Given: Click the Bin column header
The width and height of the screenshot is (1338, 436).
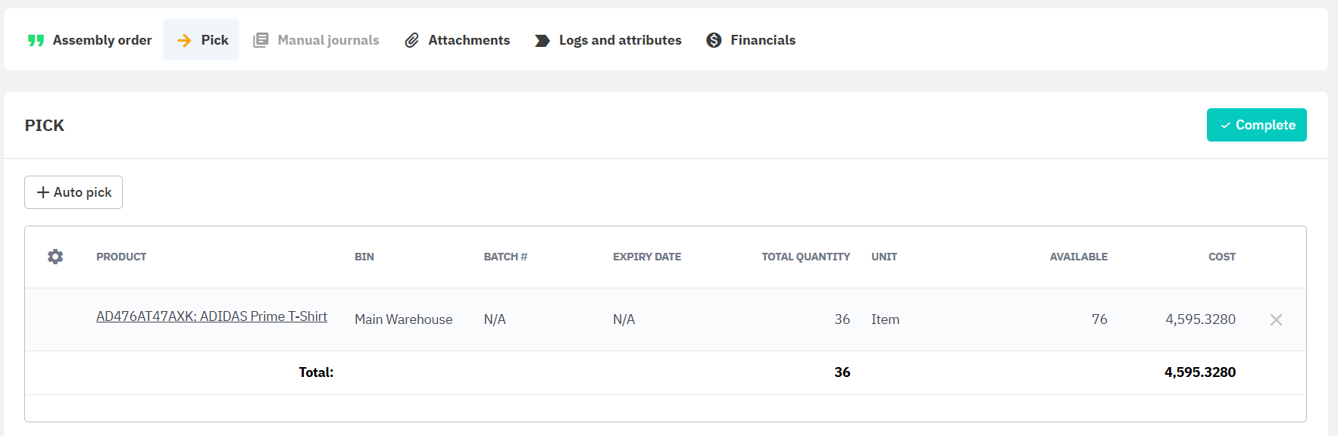Looking at the screenshot, I should [364, 257].
